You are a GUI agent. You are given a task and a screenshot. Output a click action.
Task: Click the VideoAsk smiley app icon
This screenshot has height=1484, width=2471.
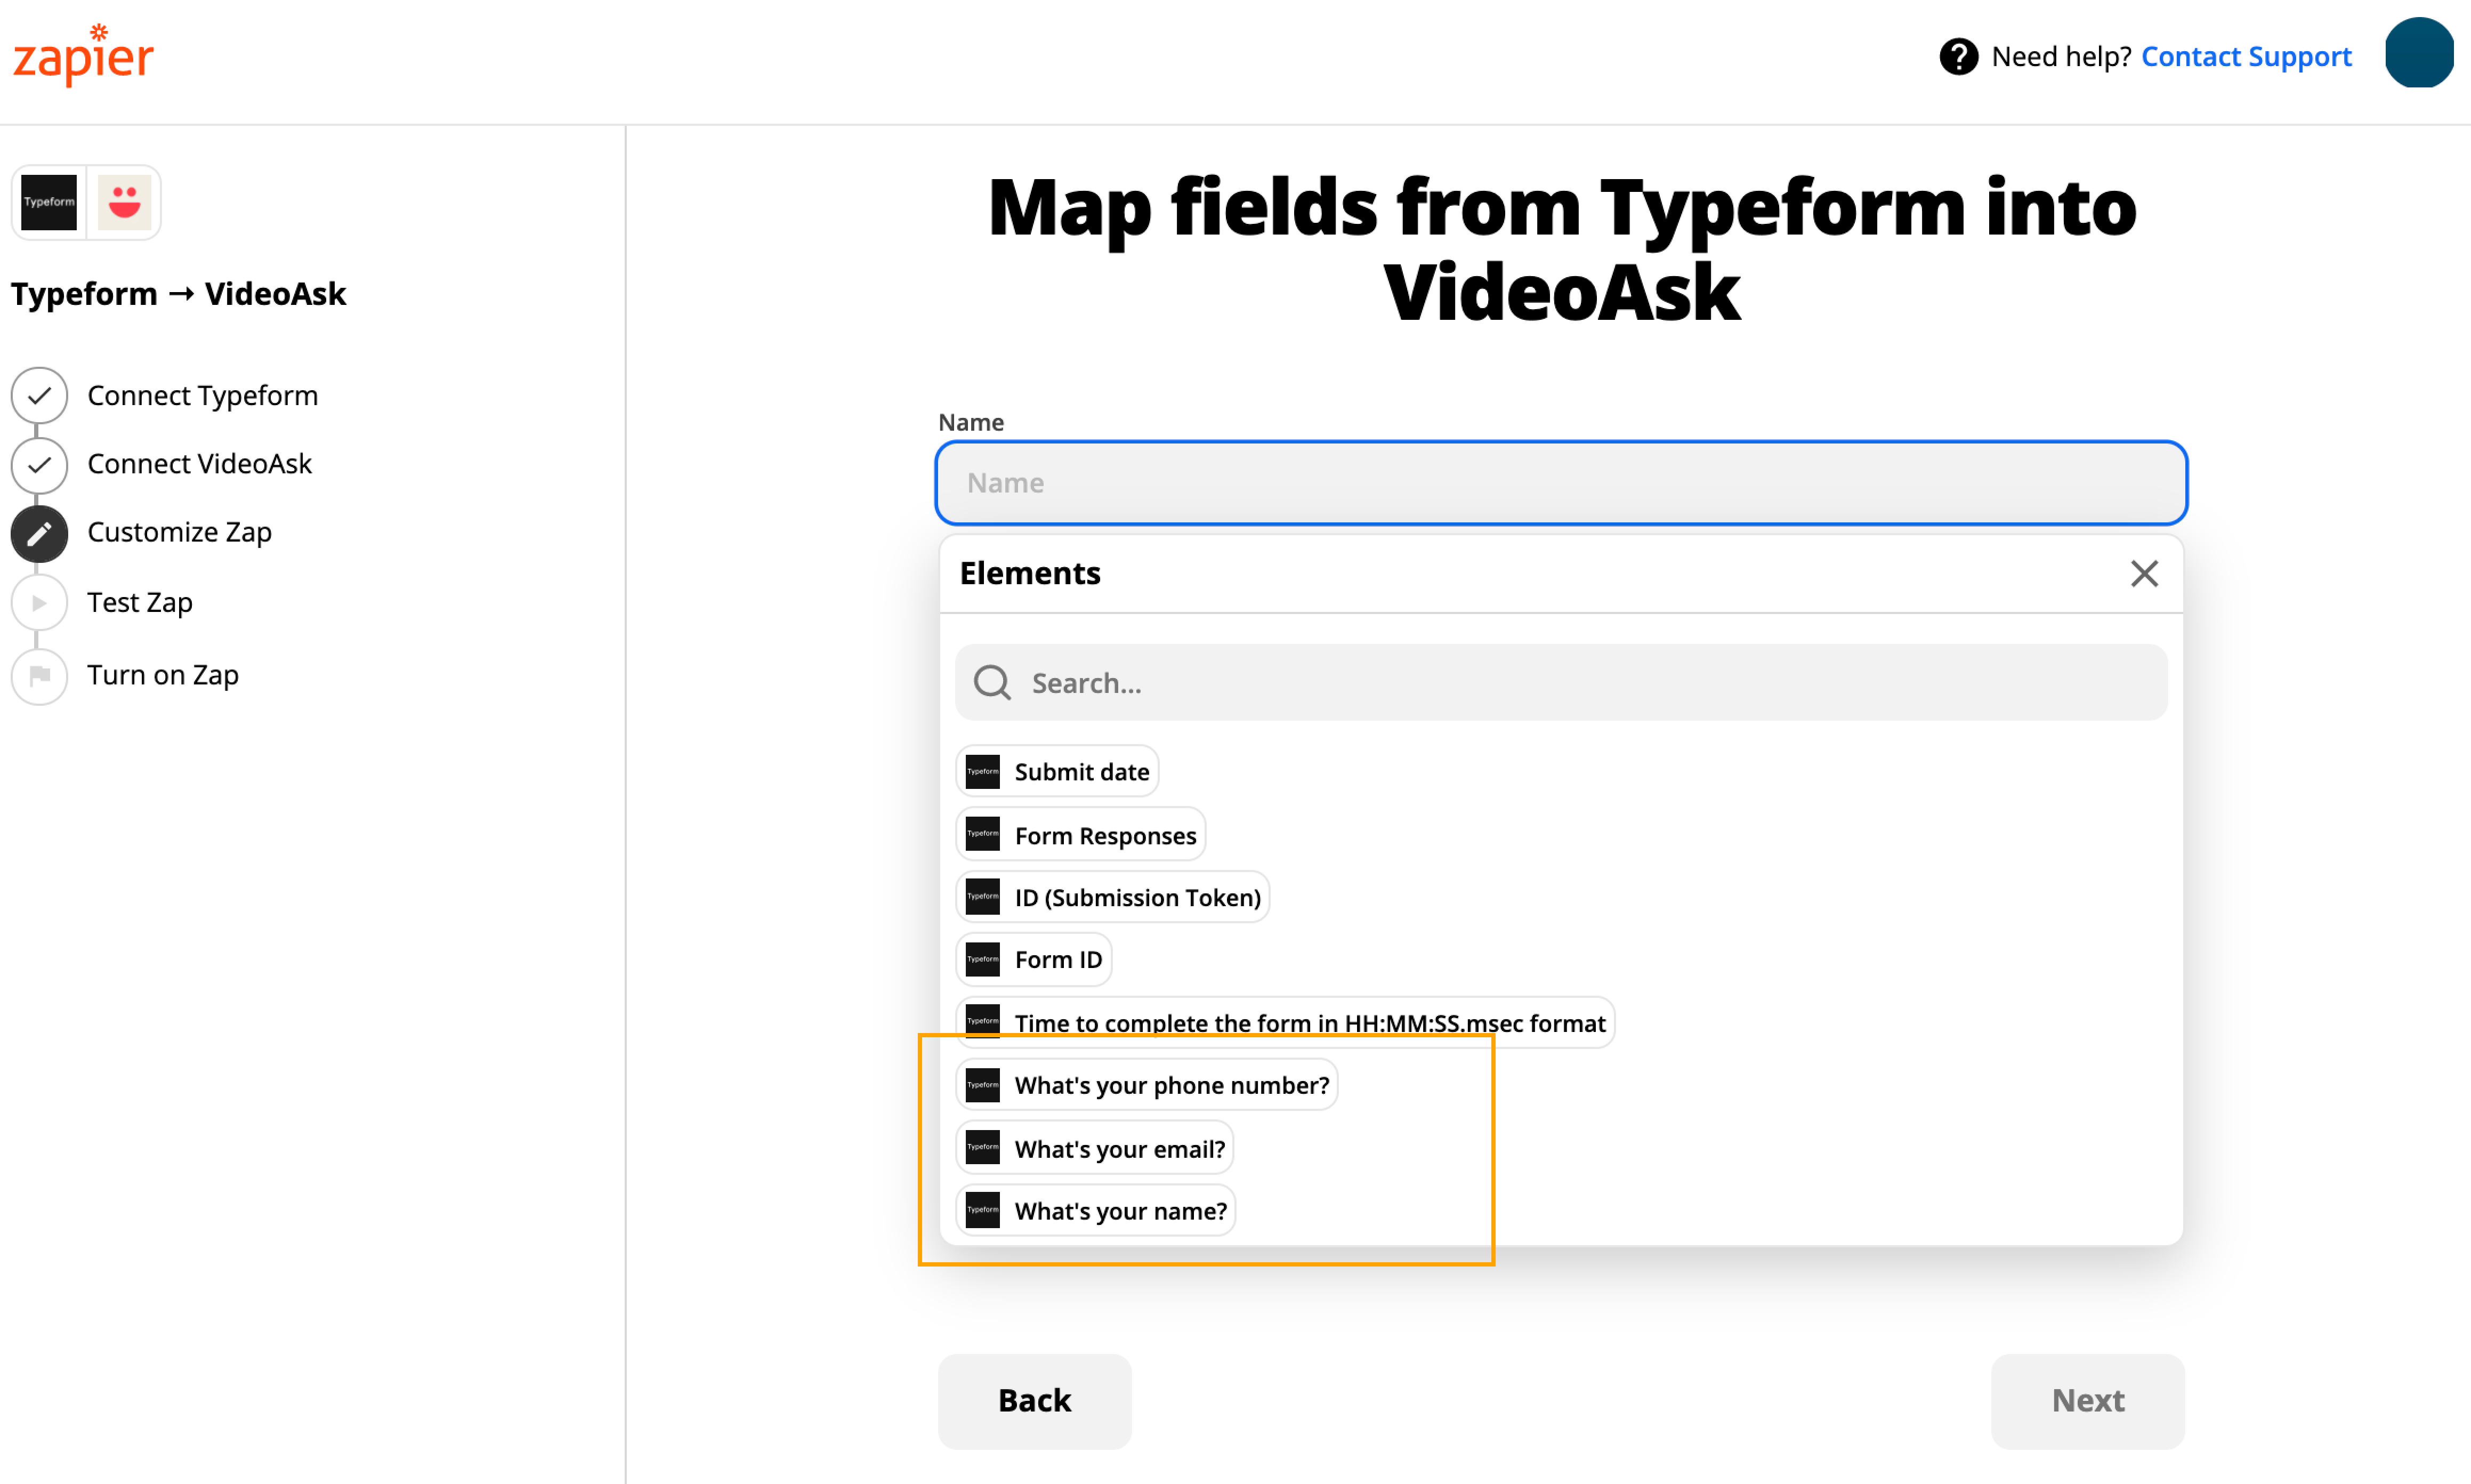(x=124, y=202)
